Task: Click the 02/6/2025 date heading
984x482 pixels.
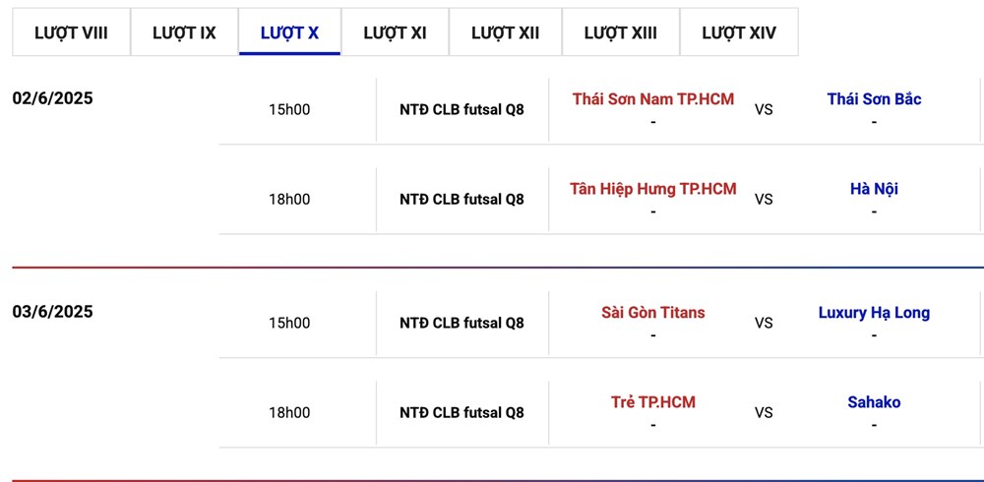Action: click(53, 98)
